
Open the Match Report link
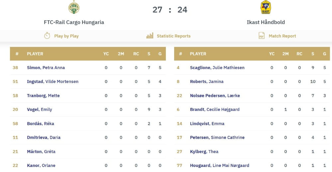click(282, 36)
